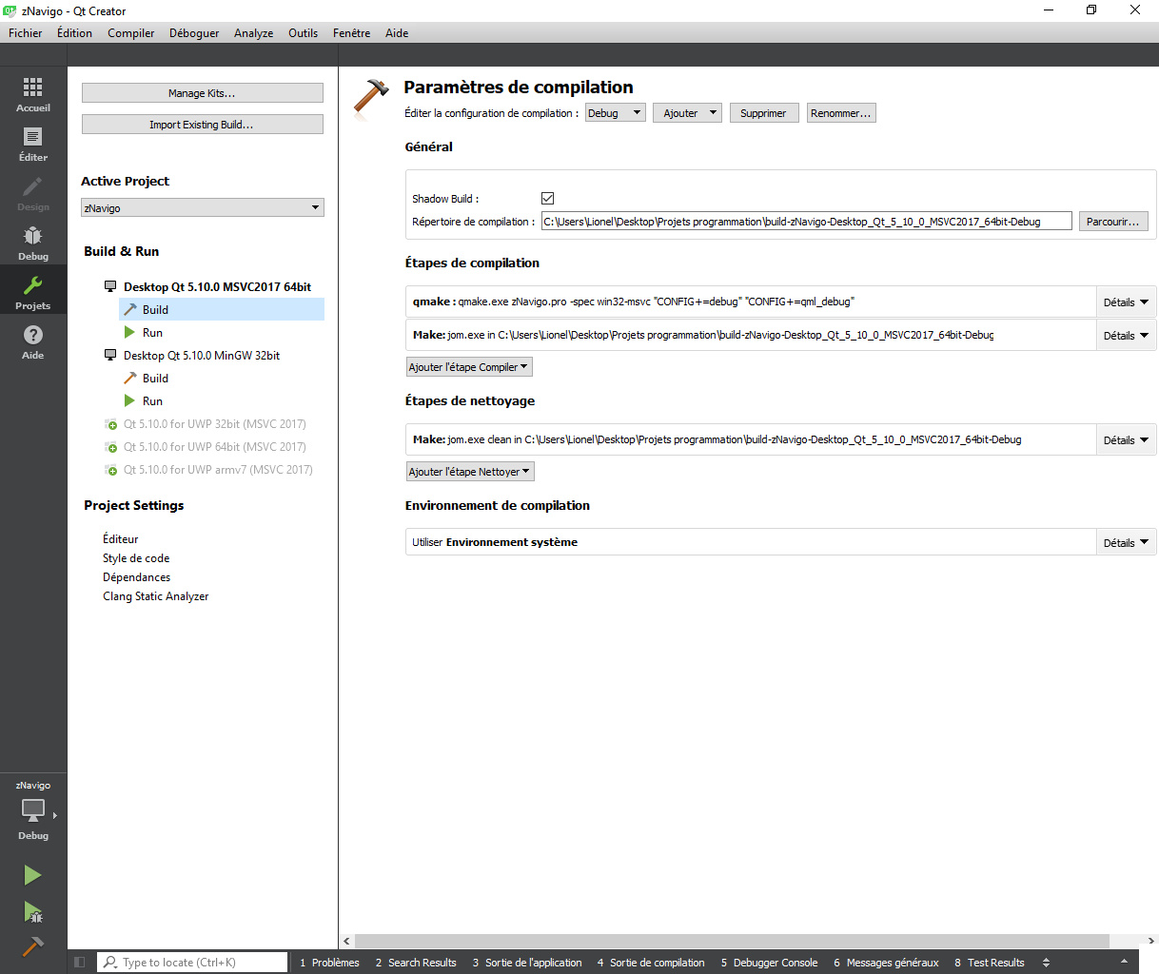Click the Répertoire de compilation path field

[806, 222]
